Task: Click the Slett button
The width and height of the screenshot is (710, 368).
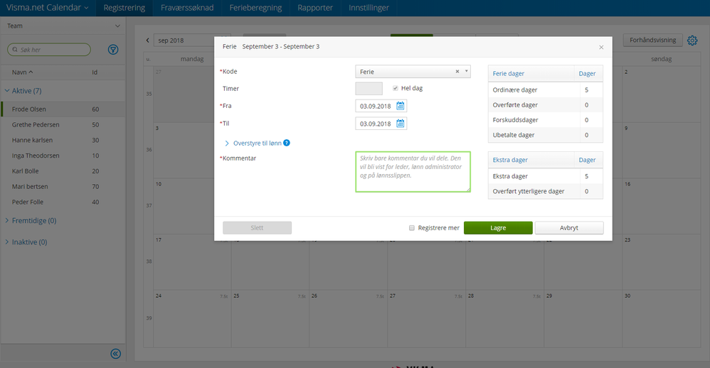Action: point(257,228)
